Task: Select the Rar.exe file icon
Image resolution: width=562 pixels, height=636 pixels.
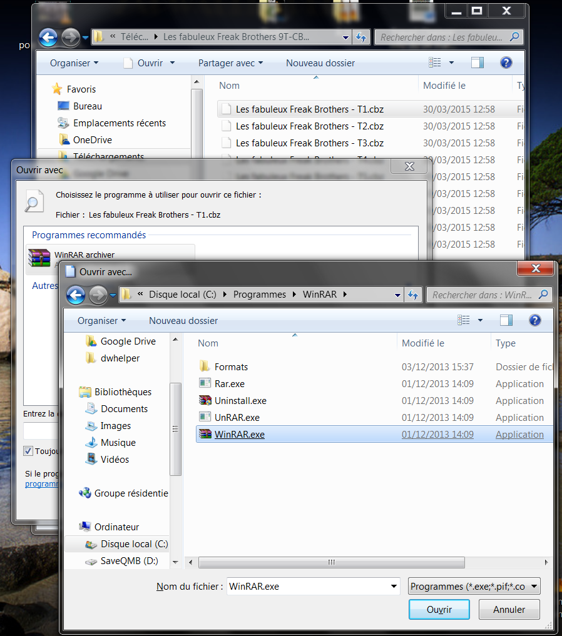Action: (x=205, y=383)
